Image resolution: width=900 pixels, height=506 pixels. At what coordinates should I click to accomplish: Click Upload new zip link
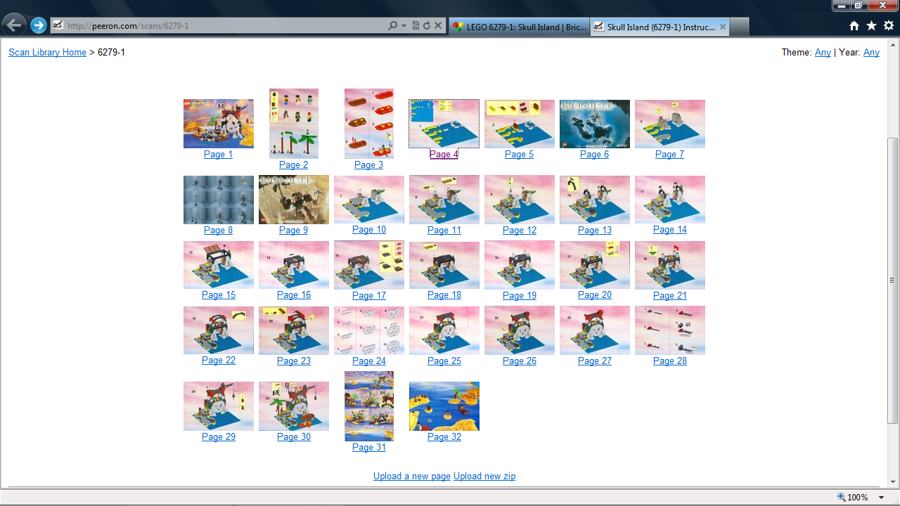coord(484,476)
